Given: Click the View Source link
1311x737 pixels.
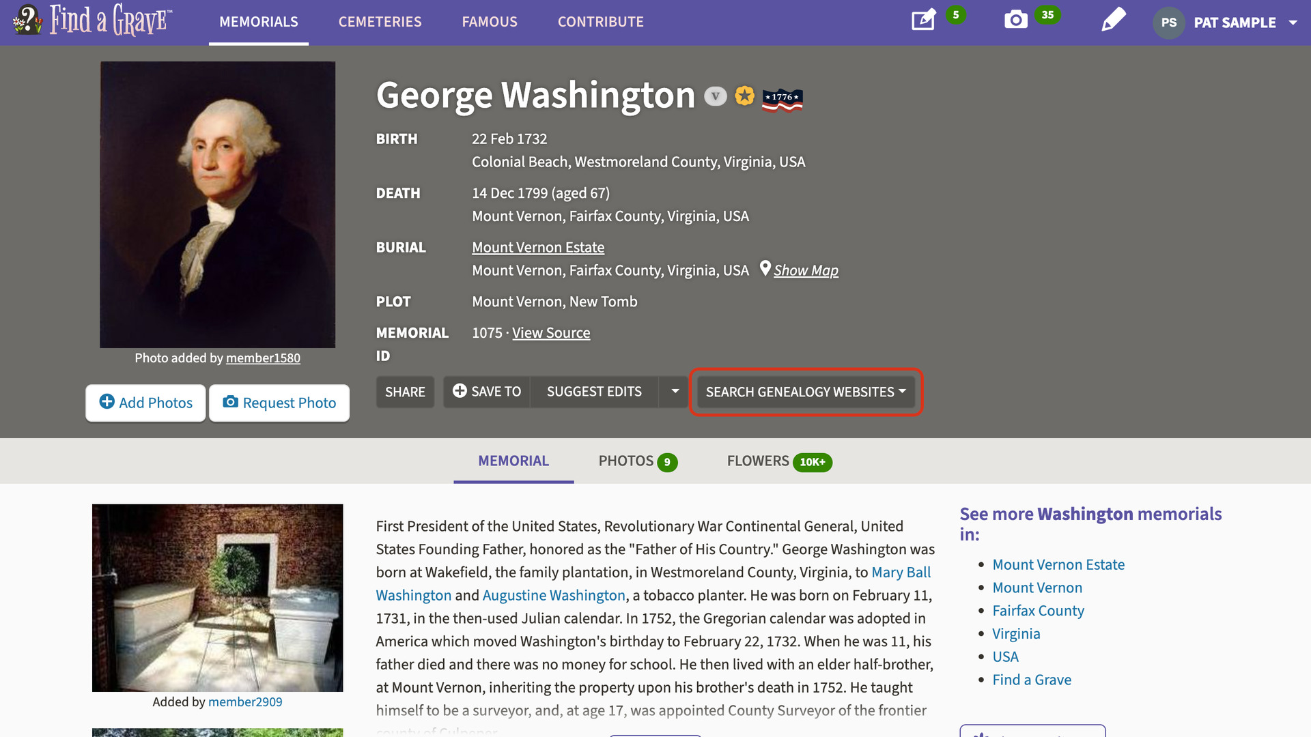Looking at the screenshot, I should point(551,333).
